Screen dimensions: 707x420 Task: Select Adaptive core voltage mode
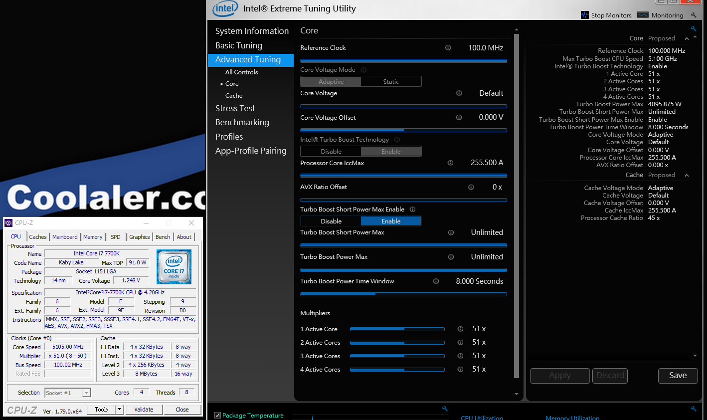click(331, 82)
